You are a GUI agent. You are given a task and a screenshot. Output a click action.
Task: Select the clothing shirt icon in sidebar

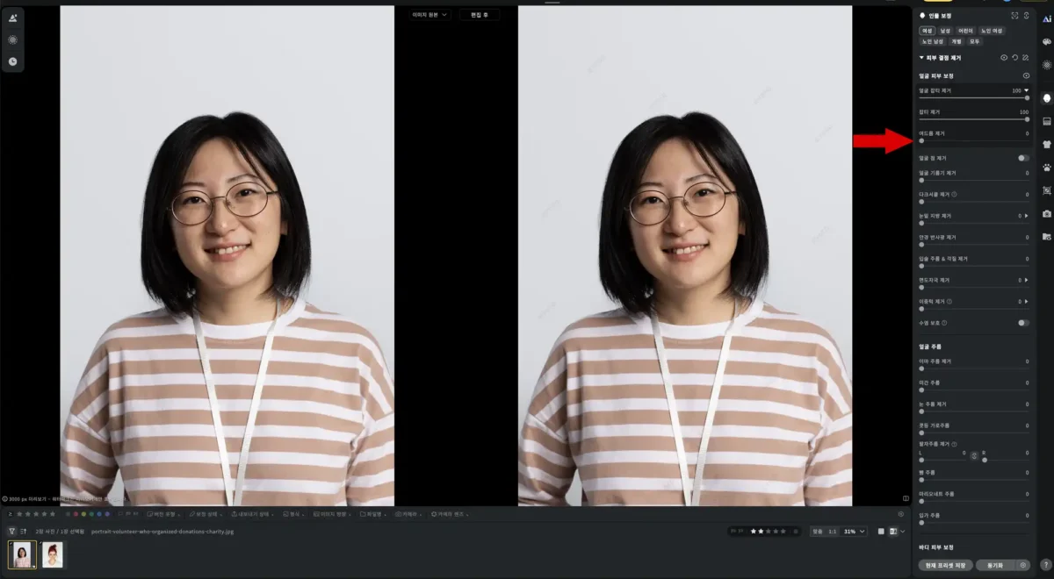[x=1046, y=143]
